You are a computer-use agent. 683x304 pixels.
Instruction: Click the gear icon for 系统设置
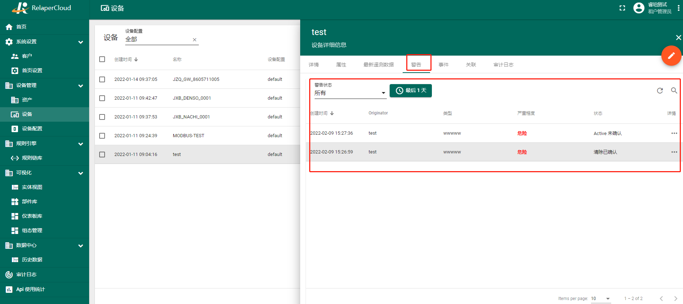[x=9, y=42]
